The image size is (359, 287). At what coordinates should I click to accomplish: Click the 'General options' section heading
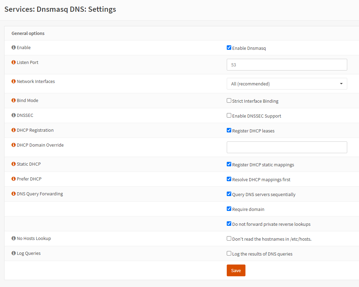coord(28,33)
